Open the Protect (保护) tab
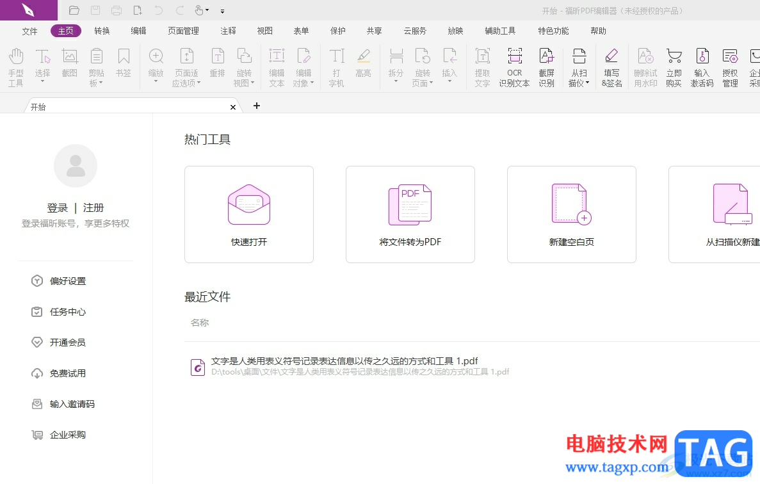Image resolution: width=760 pixels, height=484 pixels. pyautogui.click(x=338, y=31)
